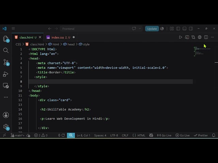Viewport: 218px width, 163px height.
Task: Click the Border title text on line 6
Action: coord(55,72)
